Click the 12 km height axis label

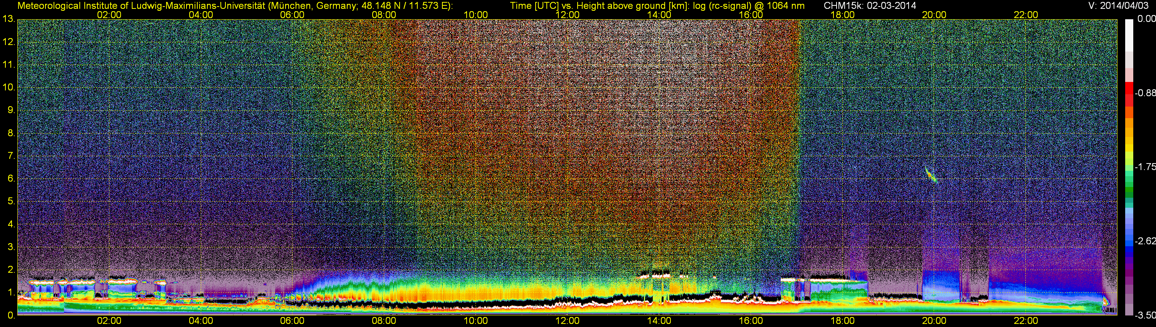(8, 42)
